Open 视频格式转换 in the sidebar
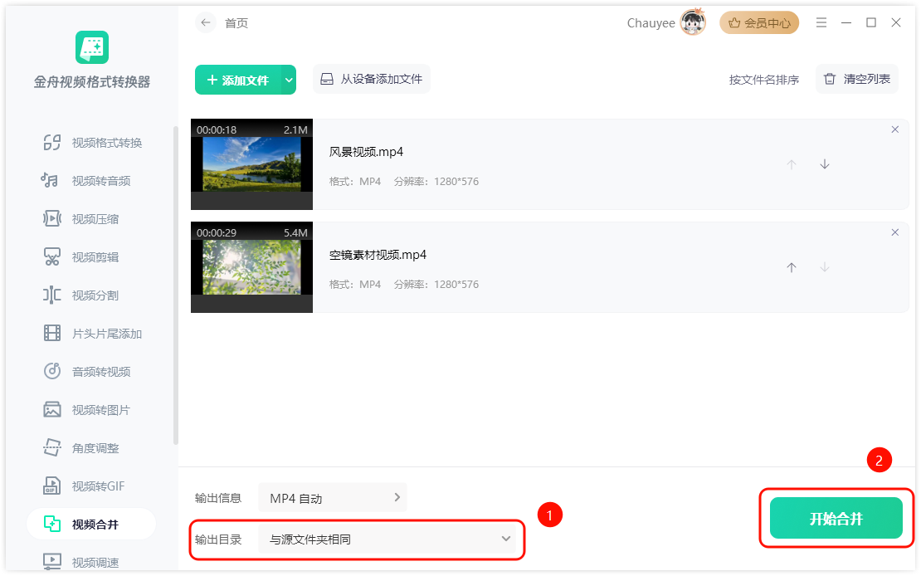 pos(92,143)
